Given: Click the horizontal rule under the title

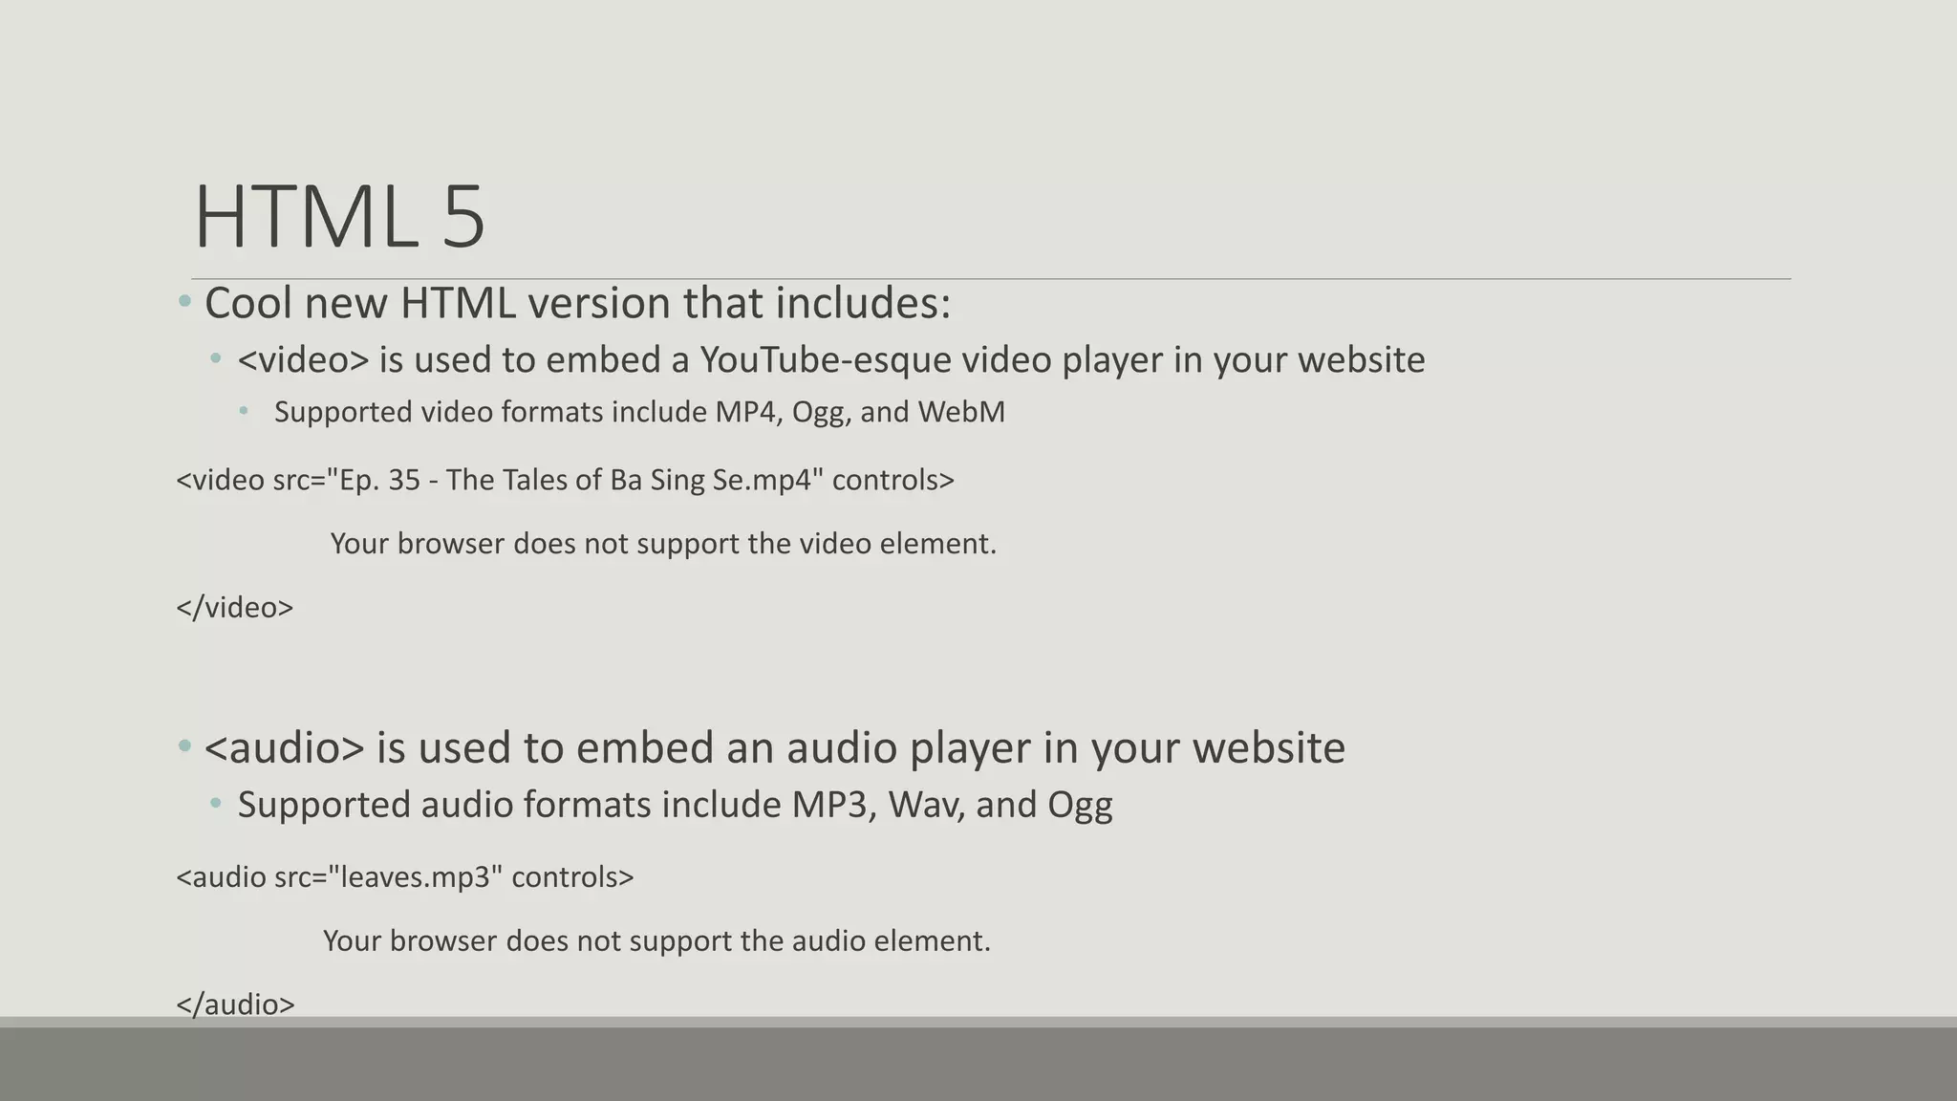Looking at the screenshot, I should pos(991,279).
